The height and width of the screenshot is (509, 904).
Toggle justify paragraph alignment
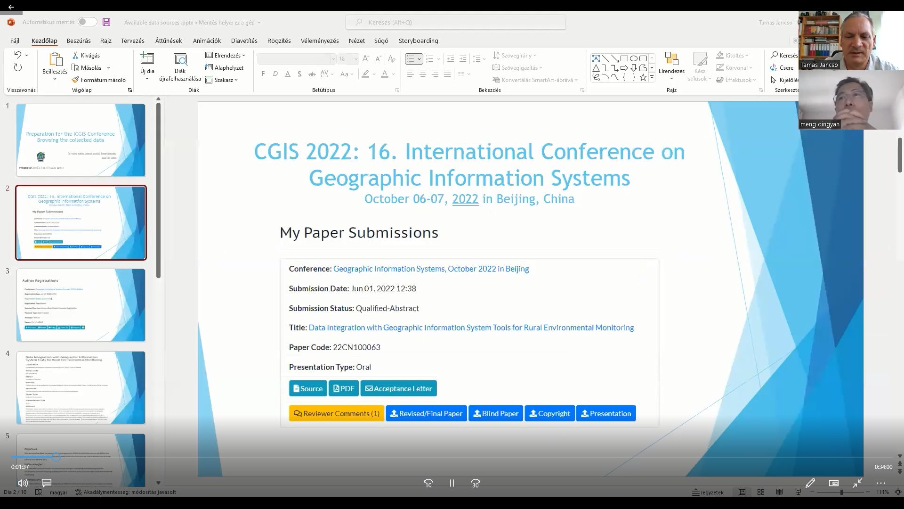click(447, 74)
